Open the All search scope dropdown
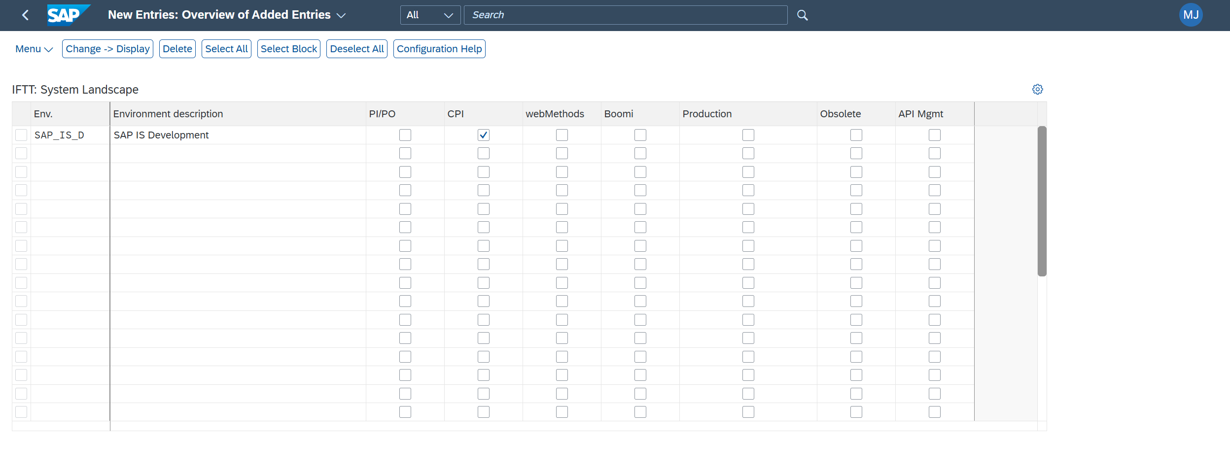This screenshot has width=1230, height=474. [x=430, y=15]
